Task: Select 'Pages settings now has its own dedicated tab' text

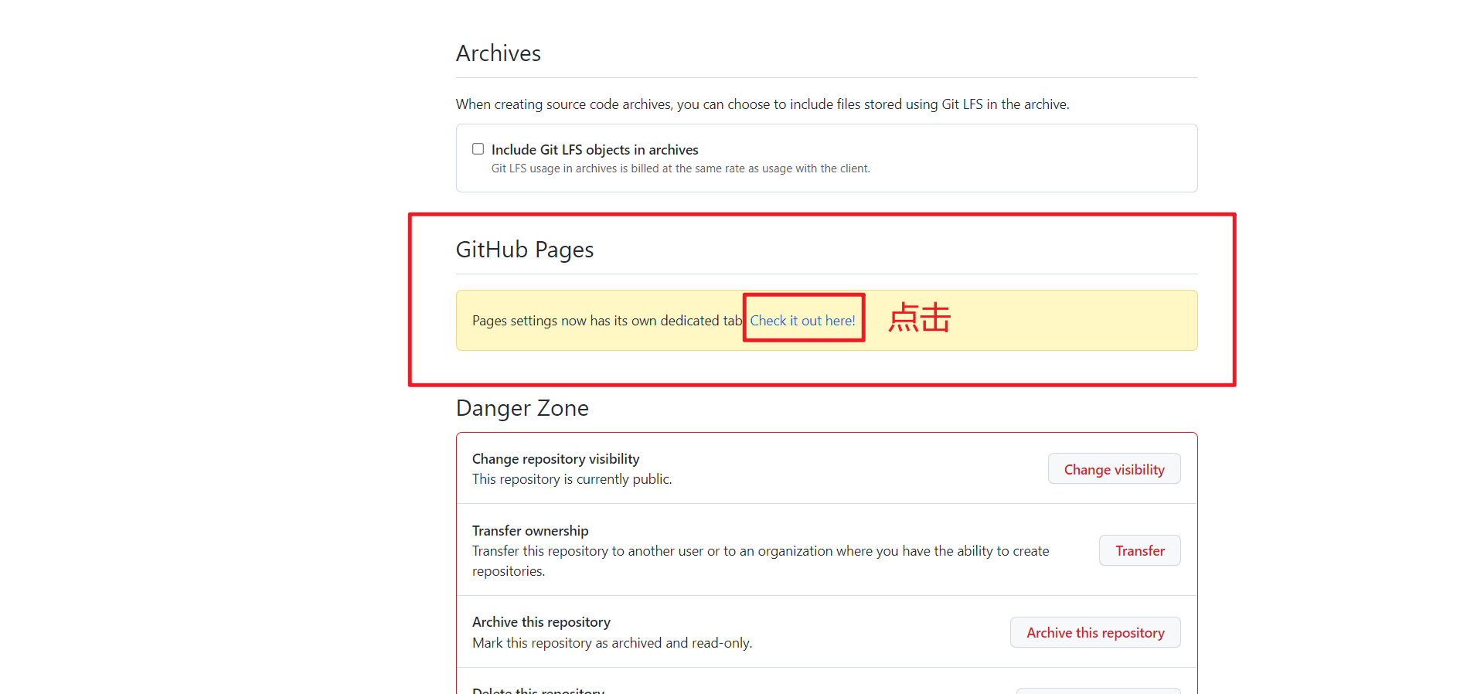Action: click(608, 321)
